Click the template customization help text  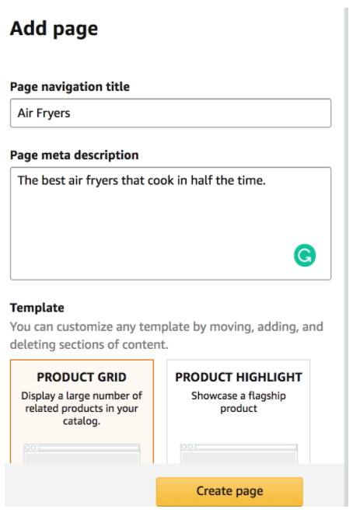pyautogui.click(x=166, y=336)
